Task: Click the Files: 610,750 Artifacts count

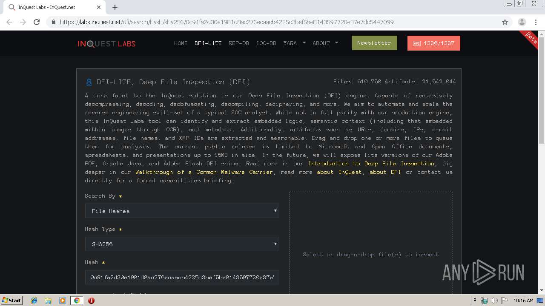Action: click(394, 82)
